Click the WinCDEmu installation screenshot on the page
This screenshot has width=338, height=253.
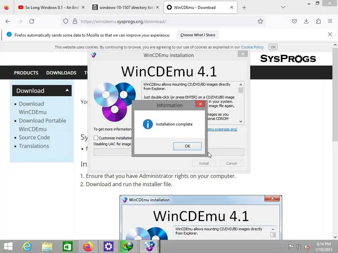[201, 217]
